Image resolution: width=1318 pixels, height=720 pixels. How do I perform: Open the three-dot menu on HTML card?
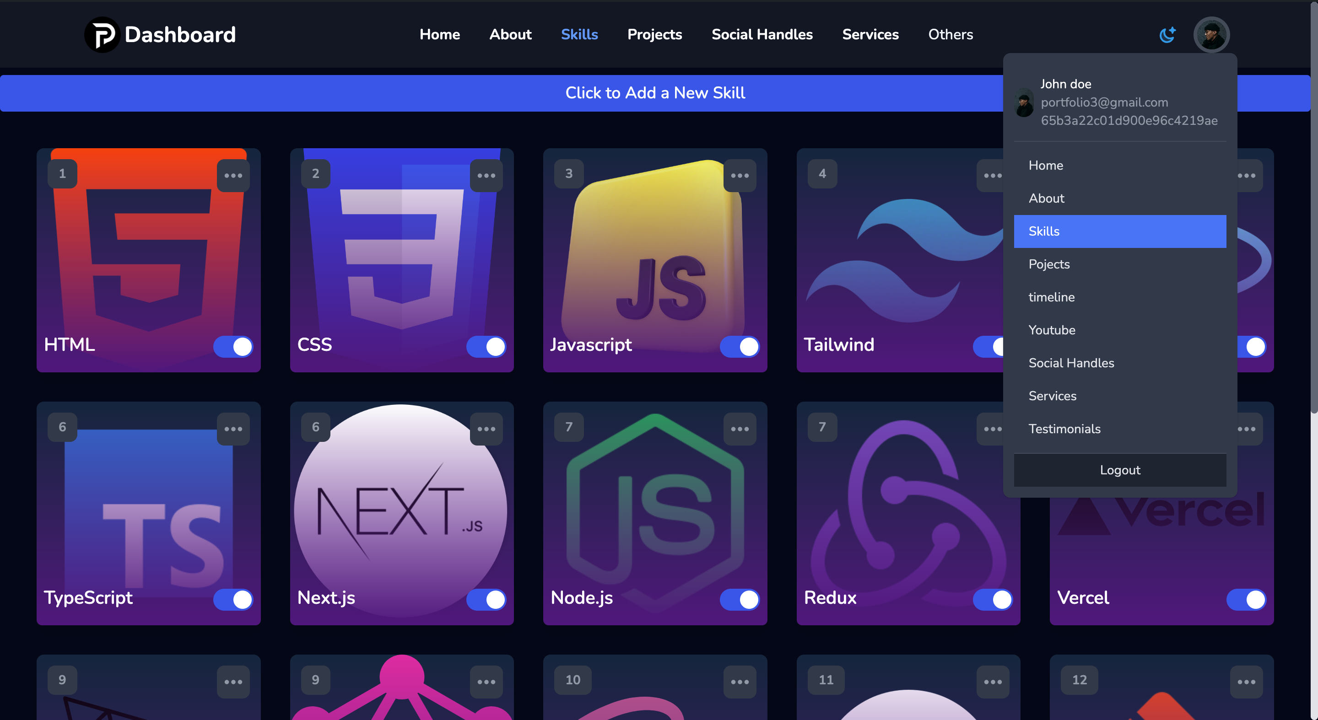coord(233,175)
